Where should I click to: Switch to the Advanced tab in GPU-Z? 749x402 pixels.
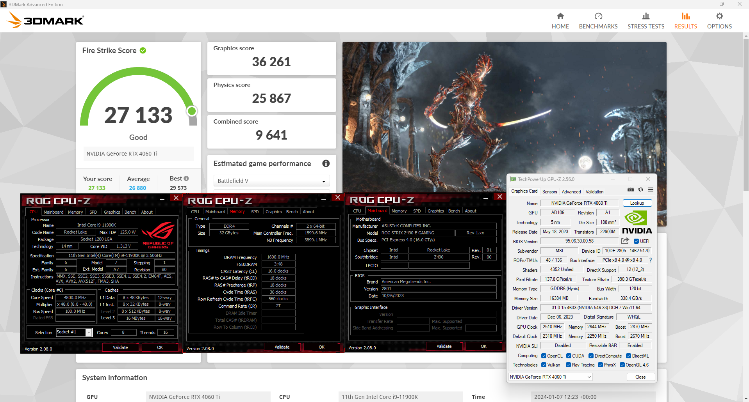571,191
